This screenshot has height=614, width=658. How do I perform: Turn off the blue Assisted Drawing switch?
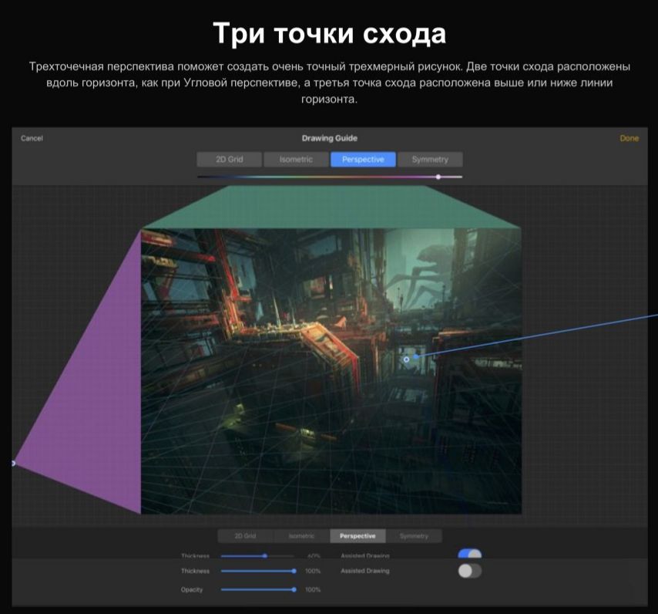pyautogui.click(x=469, y=553)
